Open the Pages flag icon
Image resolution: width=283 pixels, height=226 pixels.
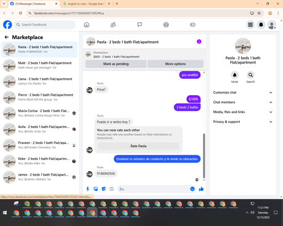(140, 24)
